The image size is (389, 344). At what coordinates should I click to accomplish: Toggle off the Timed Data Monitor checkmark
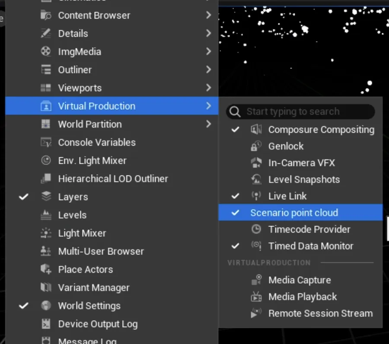(235, 246)
